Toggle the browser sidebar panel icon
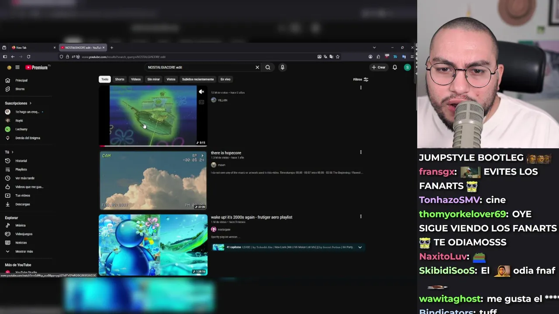559x314 pixels. pyautogui.click(x=5, y=57)
